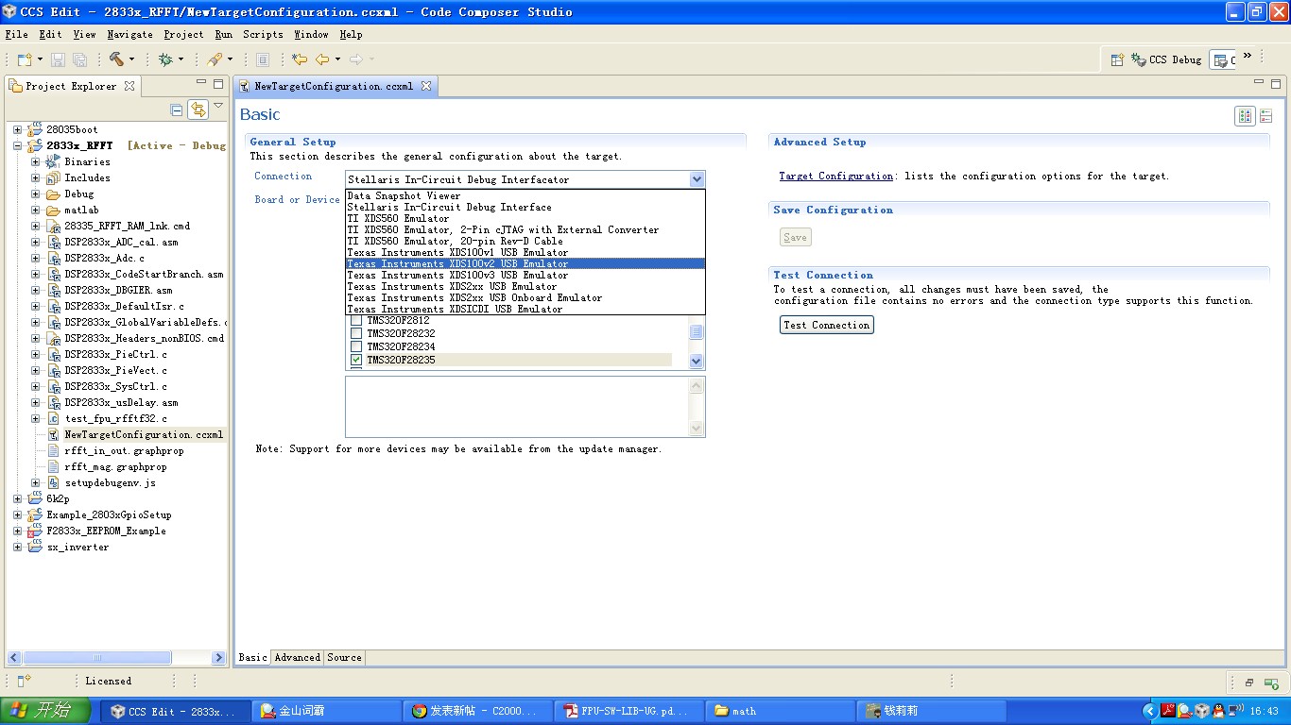The image size is (1291, 725).
Task: Build the project with the hammer icon
Action: pos(116,59)
